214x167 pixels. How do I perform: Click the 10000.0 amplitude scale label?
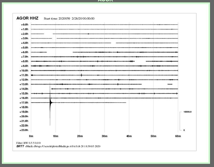pos(188,112)
